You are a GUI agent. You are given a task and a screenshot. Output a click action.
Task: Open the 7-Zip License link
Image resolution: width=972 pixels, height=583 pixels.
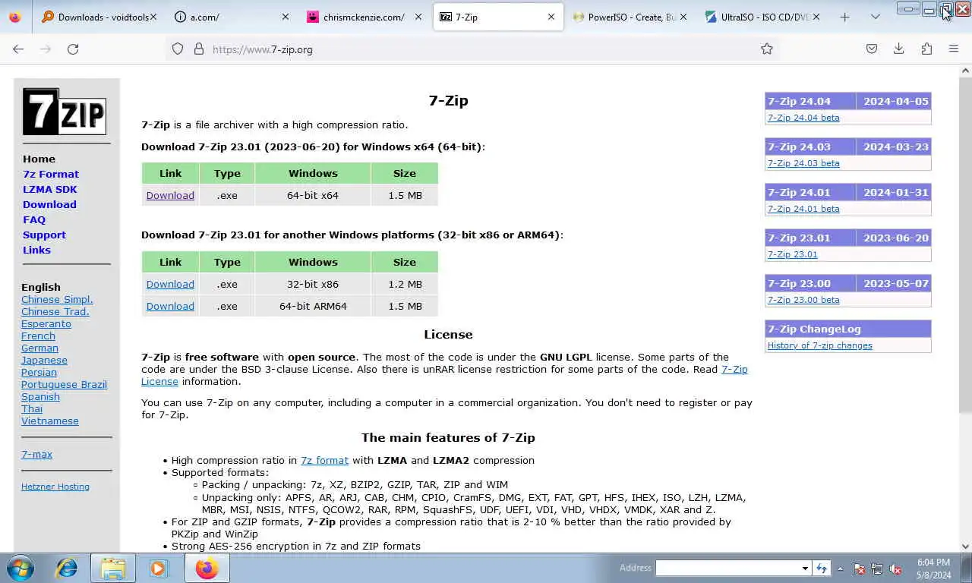click(x=734, y=369)
